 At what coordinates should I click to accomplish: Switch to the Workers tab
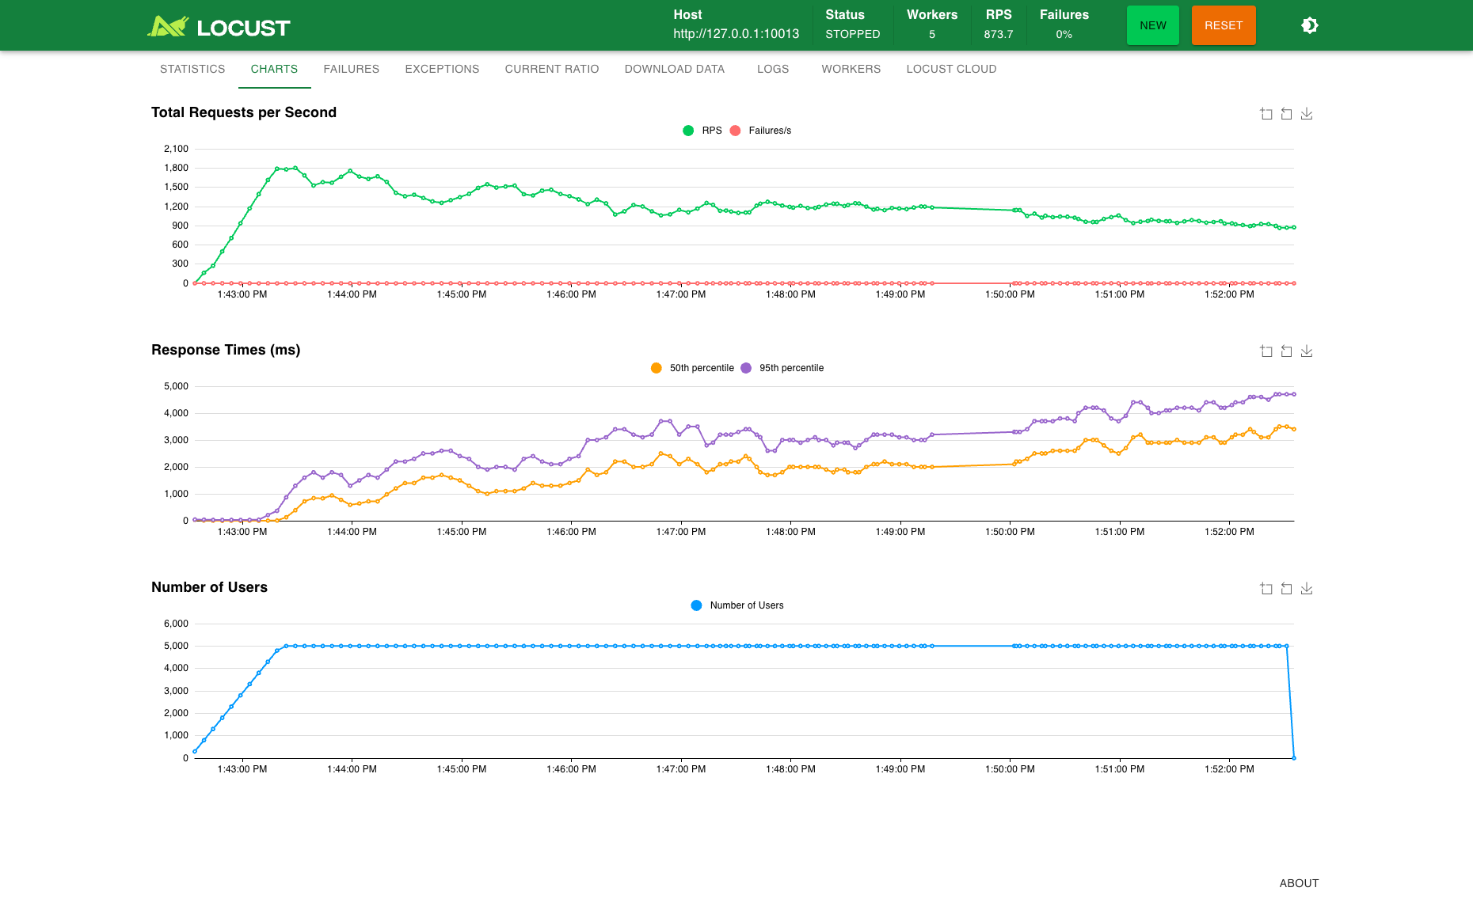click(x=851, y=69)
